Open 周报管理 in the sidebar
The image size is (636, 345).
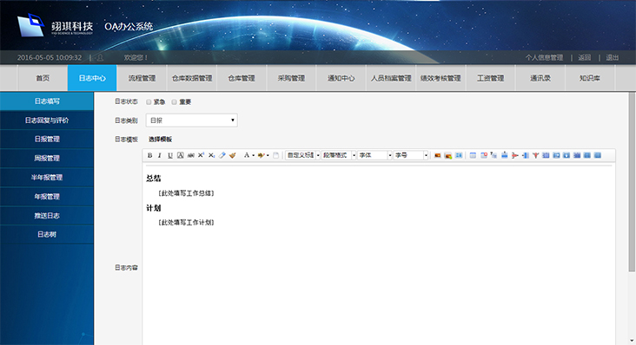pos(47,158)
